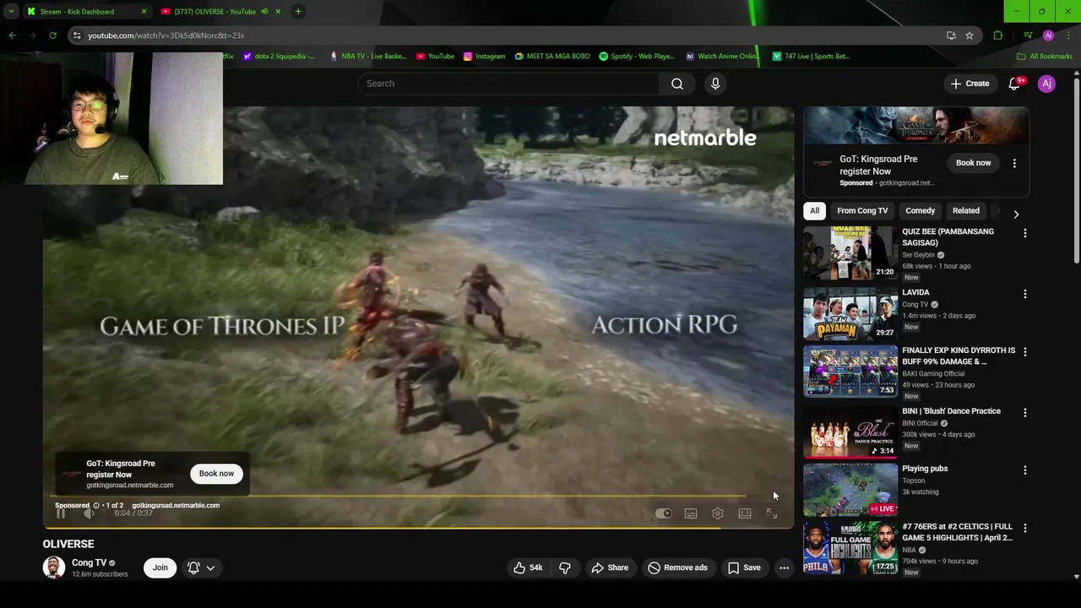Open the Spotify - Web Player bookmark
The image size is (1081, 608).
637,57
